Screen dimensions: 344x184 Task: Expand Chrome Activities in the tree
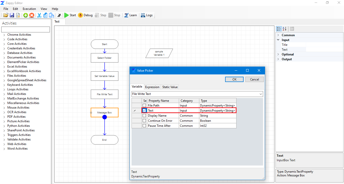[x=4, y=35]
